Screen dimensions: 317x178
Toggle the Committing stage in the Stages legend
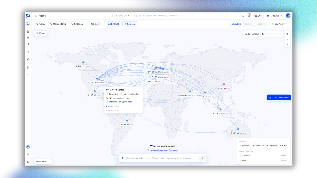pyautogui.click(x=258, y=145)
